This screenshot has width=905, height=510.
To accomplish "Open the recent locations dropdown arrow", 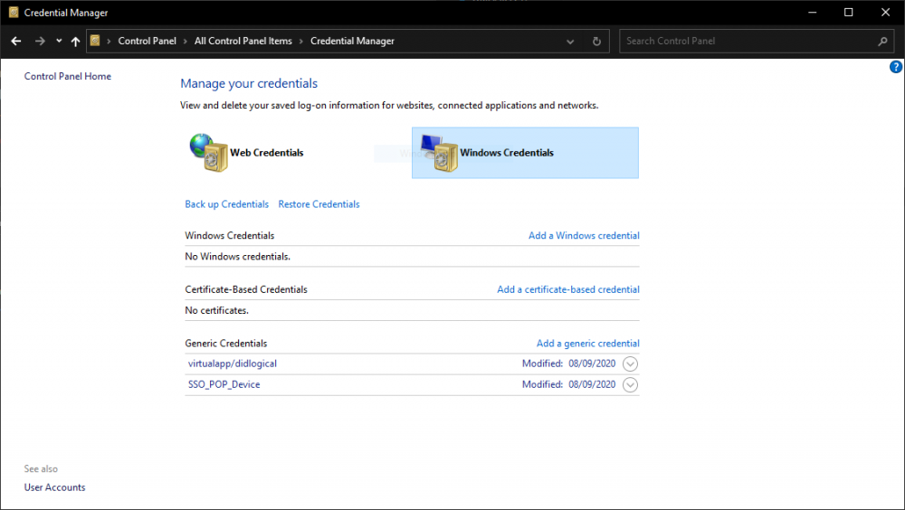I will point(59,41).
